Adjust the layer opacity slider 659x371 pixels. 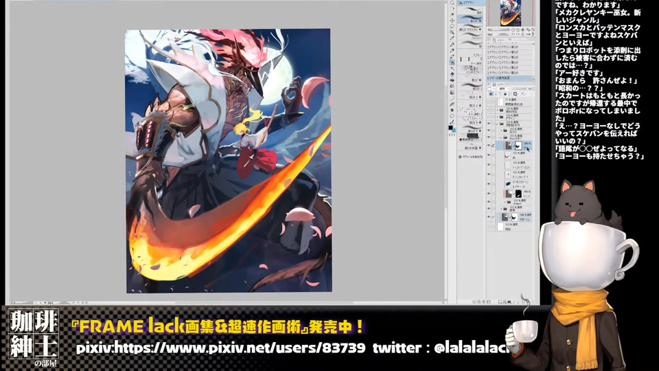(519, 89)
